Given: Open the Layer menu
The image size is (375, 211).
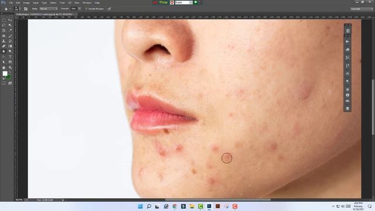Looking at the screenshot, I should (x=35, y=2).
